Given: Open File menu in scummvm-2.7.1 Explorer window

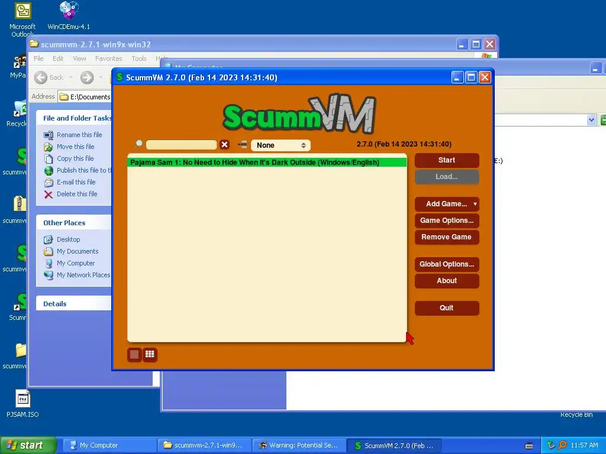Looking at the screenshot, I should [38, 59].
